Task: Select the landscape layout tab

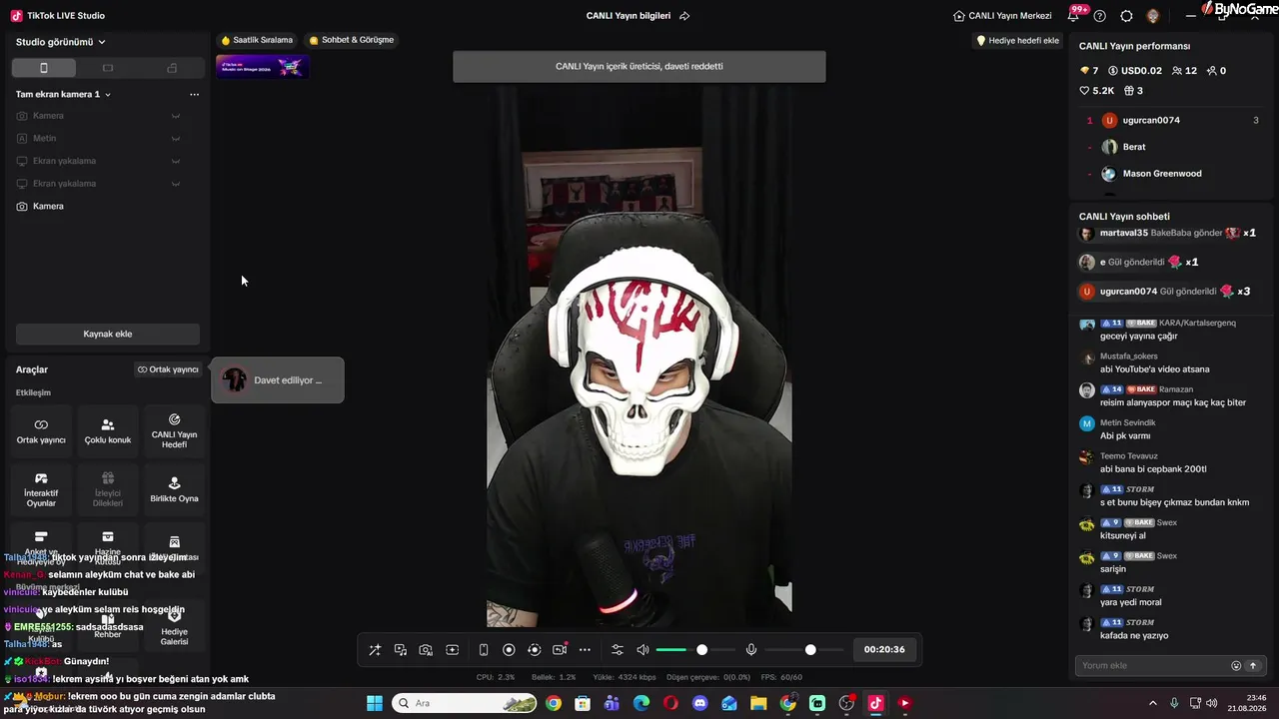Action: (x=108, y=68)
